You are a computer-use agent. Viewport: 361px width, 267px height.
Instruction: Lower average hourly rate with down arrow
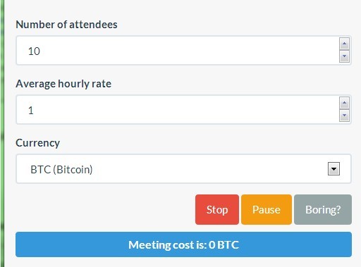(x=344, y=116)
